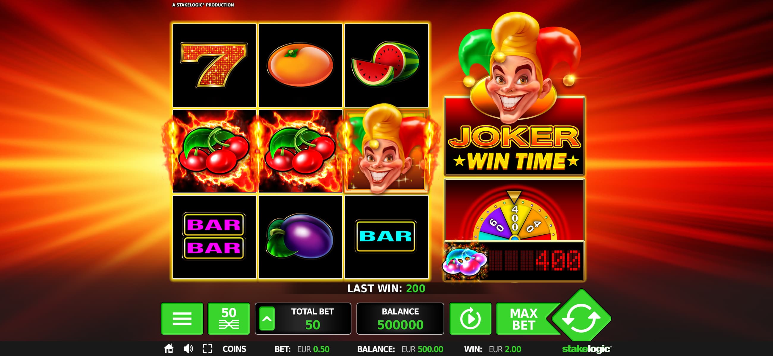Click the 50 paylines button
773x356 pixels.
tap(229, 318)
